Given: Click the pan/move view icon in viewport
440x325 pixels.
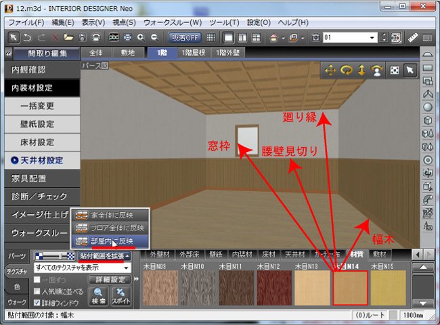Looking at the screenshot, I should pos(330,70).
